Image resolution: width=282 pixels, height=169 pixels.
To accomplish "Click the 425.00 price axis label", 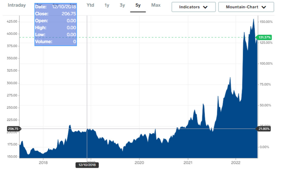I will (x=11, y=21).
